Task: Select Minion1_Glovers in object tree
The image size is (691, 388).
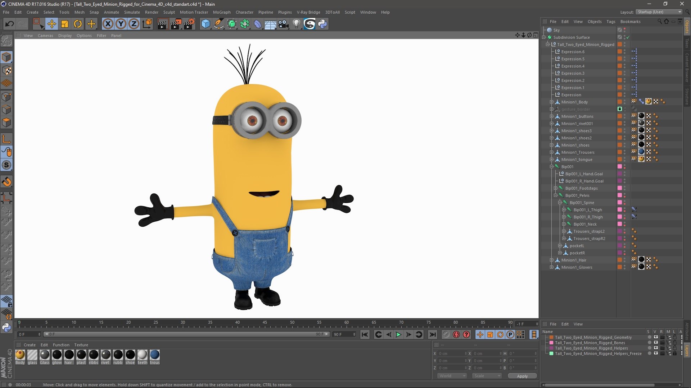Action: click(577, 267)
